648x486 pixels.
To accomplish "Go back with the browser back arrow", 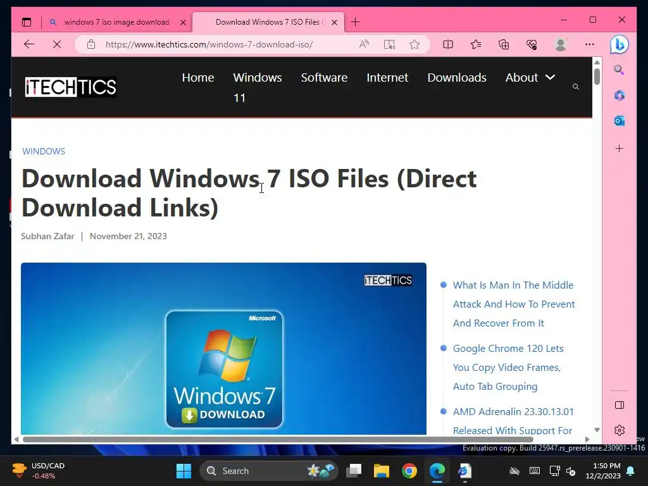I will pos(29,44).
